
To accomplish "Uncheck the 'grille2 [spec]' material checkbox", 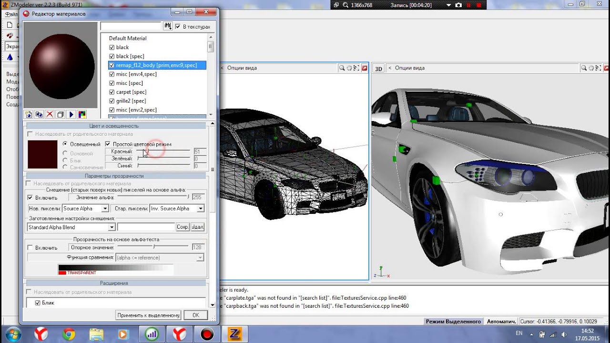I will coord(112,101).
